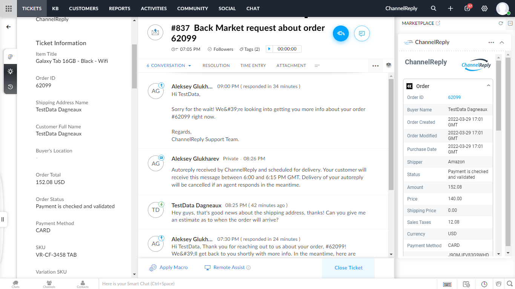Open the settings gear icon

(484, 8)
